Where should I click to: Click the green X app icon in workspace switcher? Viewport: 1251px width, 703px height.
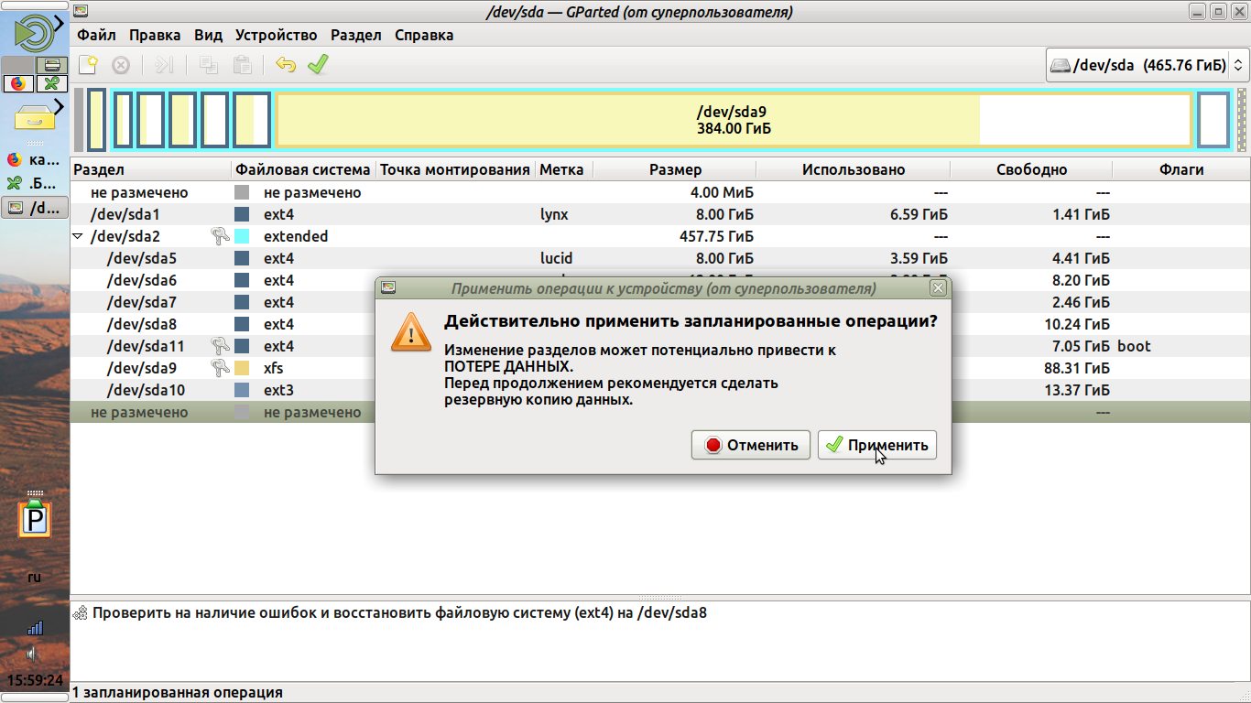click(x=51, y=83)
